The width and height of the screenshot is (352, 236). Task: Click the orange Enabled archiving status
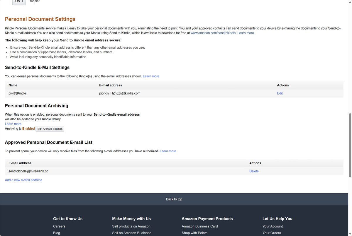coord(28,129)
